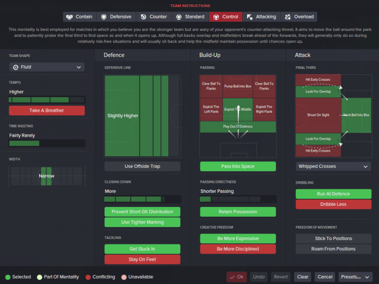Image resolution: width=379 pixels, height=284 pixels.
Task: Adjust the Time Wasting slider bar
Action: pyautogui.click(x=47, y=143)
